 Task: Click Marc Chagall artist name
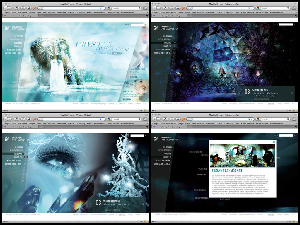(200, 190)
